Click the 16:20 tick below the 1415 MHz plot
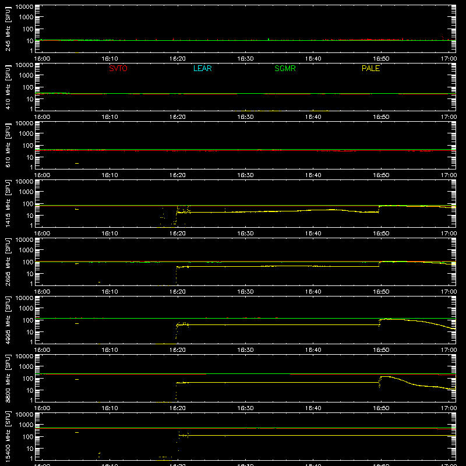 (x=178, y=234)
